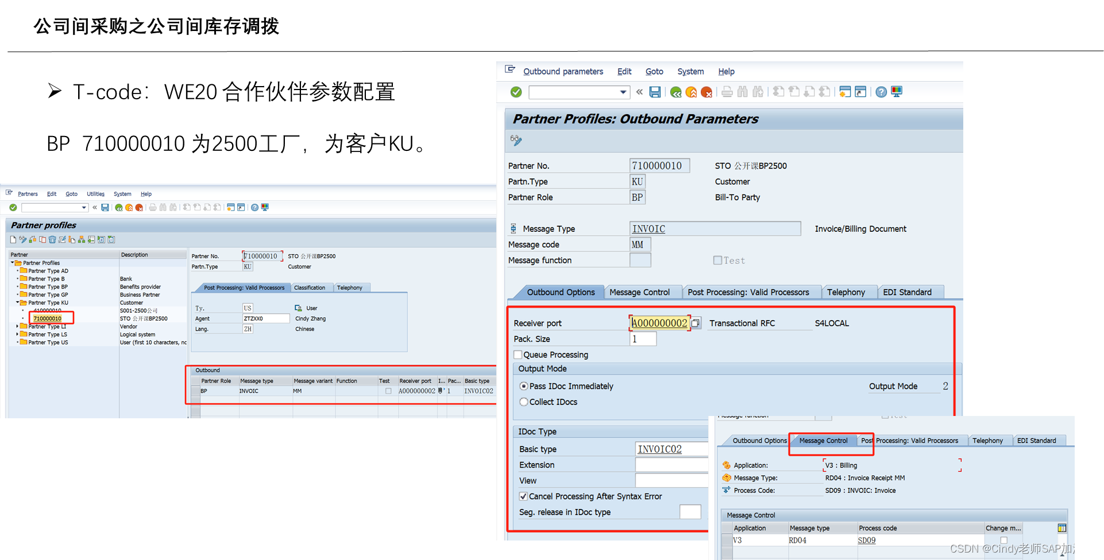This screenshot has height=560, width=1104.
Task: Open SAP Help with the question mark icon
Action: tap(881, 92)
